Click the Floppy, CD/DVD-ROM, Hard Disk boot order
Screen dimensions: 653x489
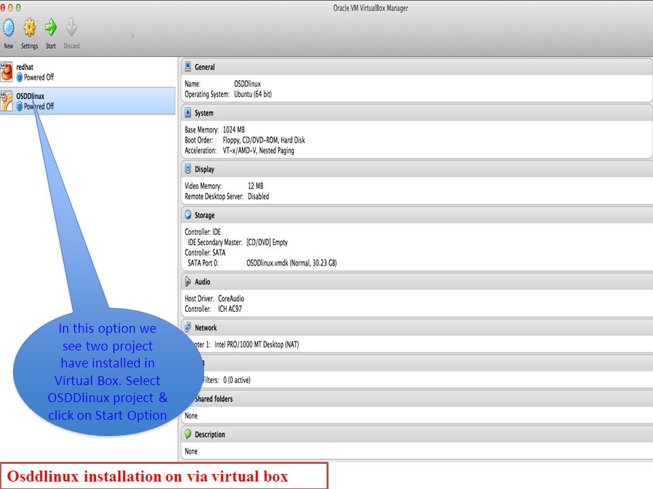pyautogui.click(x=264, y=140)
